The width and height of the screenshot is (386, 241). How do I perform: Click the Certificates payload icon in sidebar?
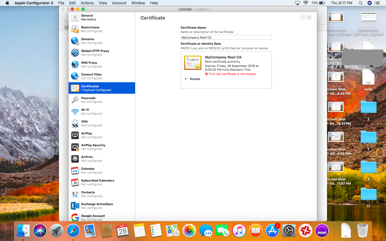click(x=75, y=88)
